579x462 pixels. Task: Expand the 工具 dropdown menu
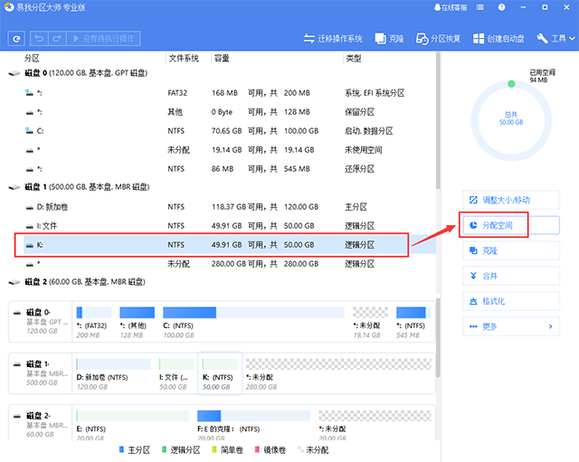point(555,39)
